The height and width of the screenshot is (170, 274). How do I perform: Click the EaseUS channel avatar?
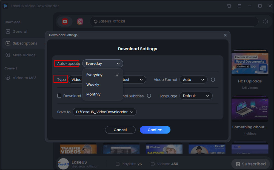tap(63, 164)
